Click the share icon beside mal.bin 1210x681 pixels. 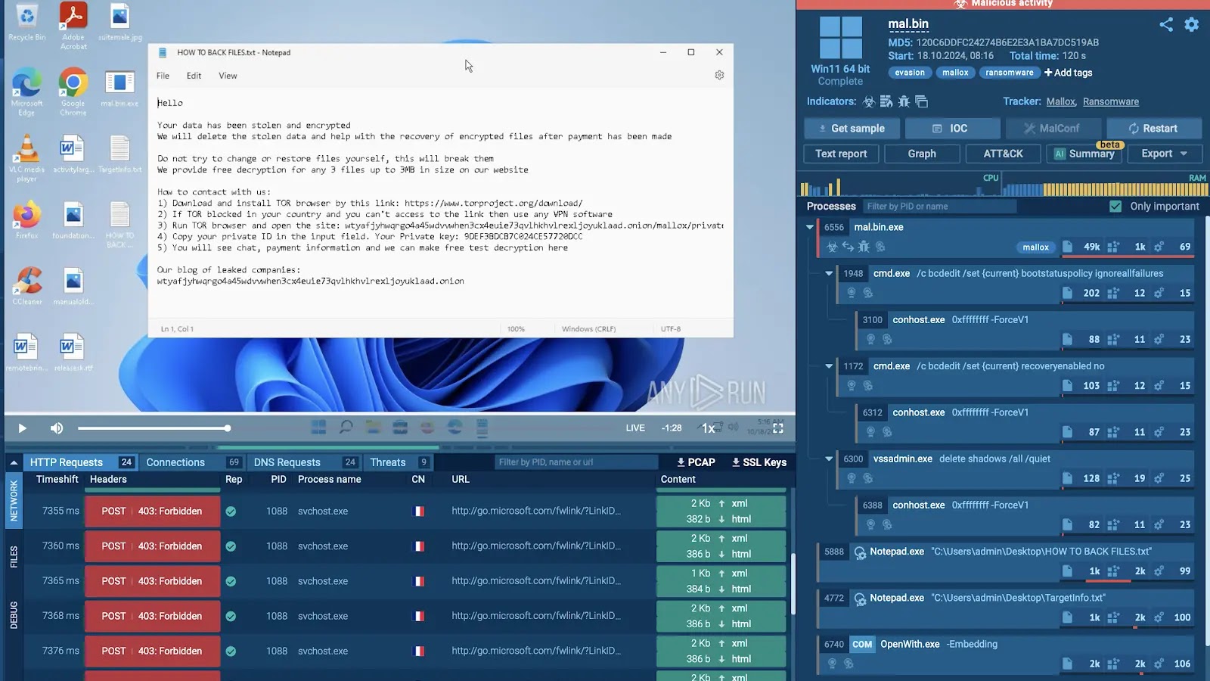[1166, 24]
